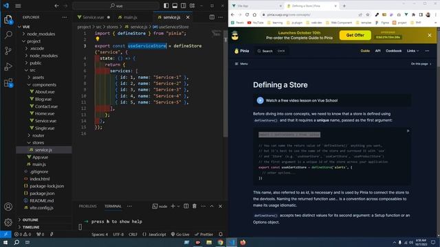440x247 pixels.
Task: Click Get Offer on Pinia banner
Action: tap(355, 35)
